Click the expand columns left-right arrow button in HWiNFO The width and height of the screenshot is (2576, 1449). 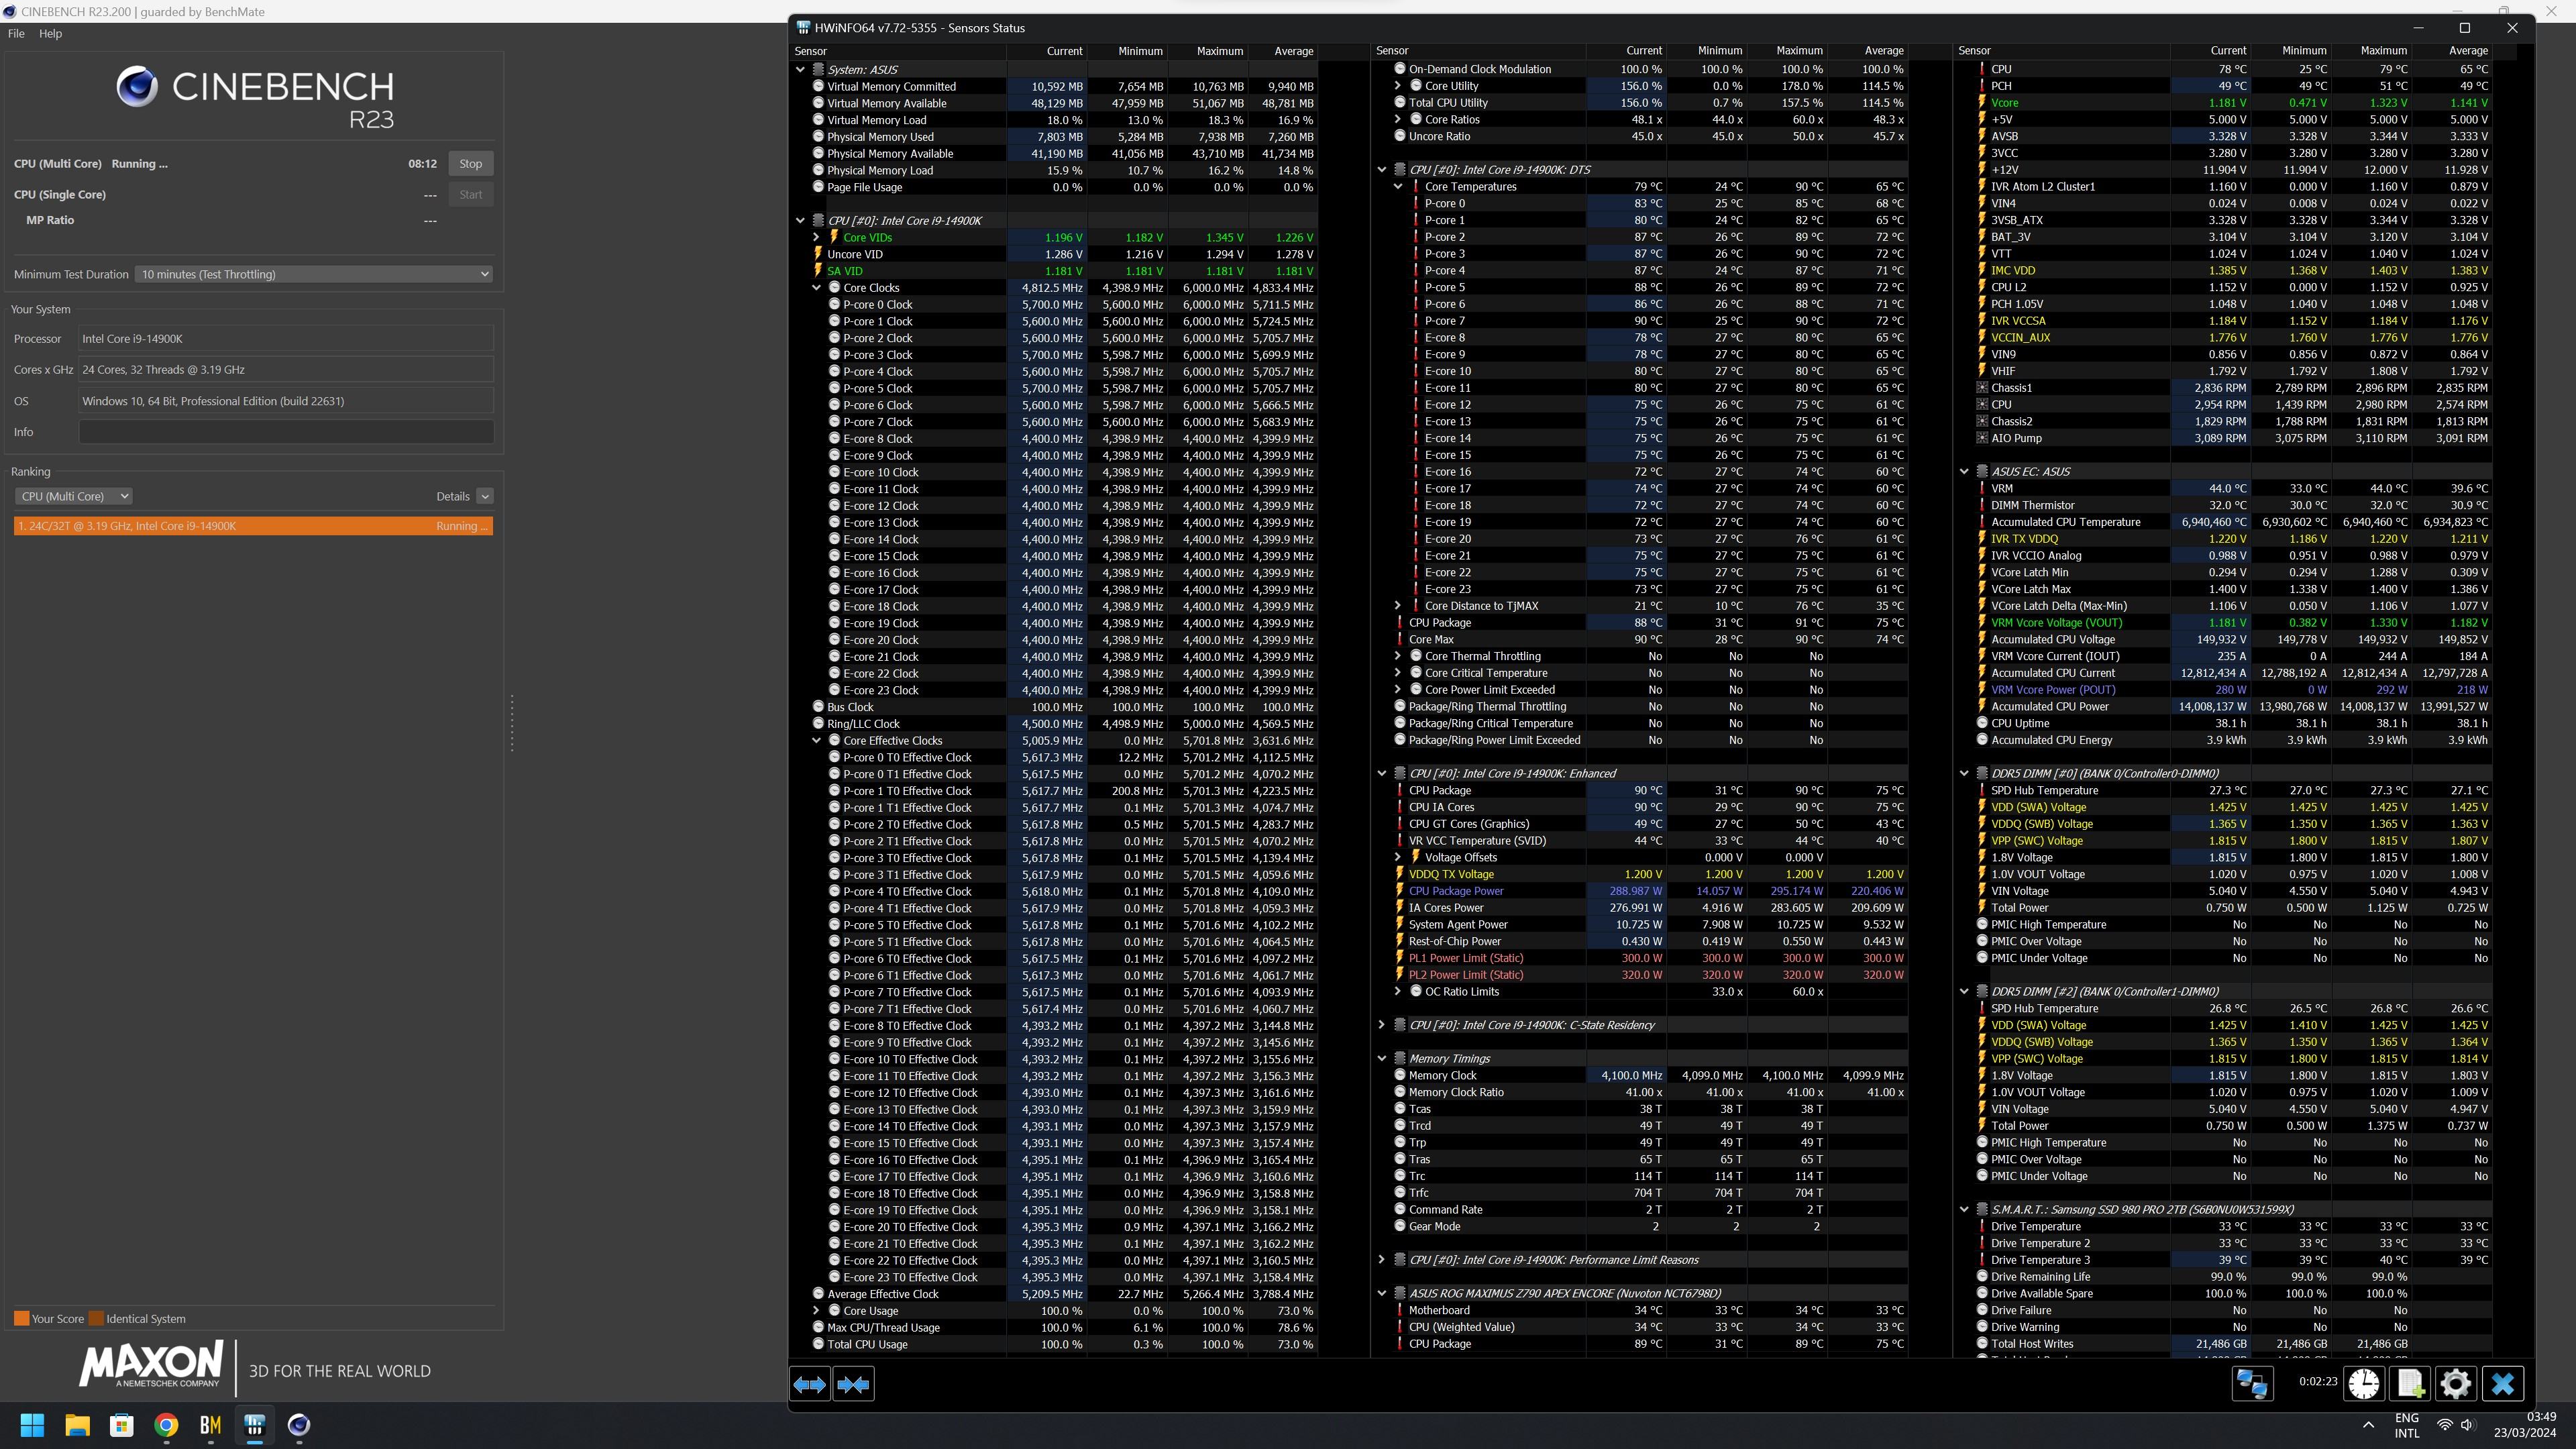click(809, 1384)
